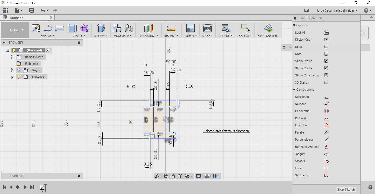The width and height of the screenshot is (375, 194).
Task: Choose the Extrude tool icon
Action: tap(73, 28)
